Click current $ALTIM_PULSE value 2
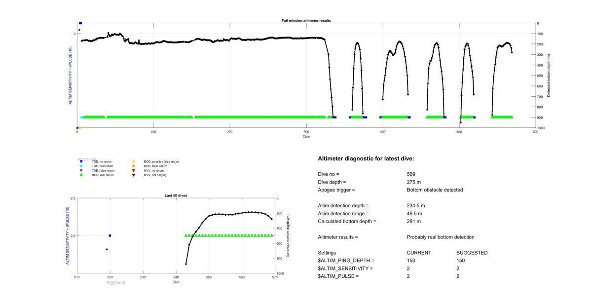 pos(408,276)
